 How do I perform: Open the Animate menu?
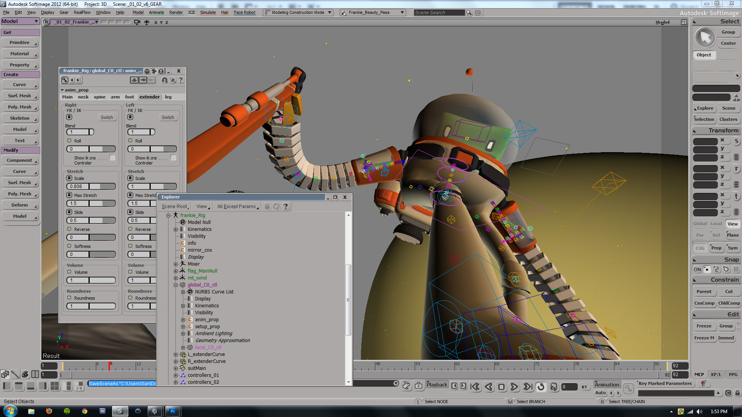(x=157, y=13)
